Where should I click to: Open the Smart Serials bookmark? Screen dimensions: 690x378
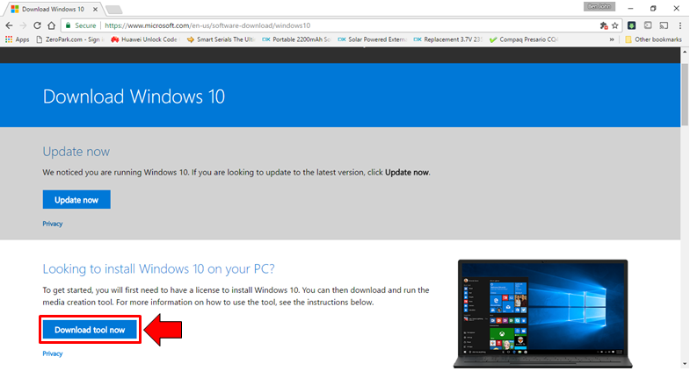[221, 39]
